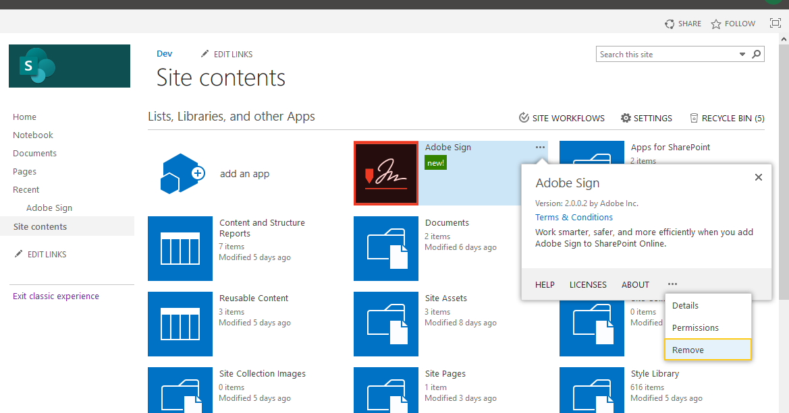Select Permissions from the context menu
Image resolution: width=789 pixels, height=413 pixels.
point(695,327)
